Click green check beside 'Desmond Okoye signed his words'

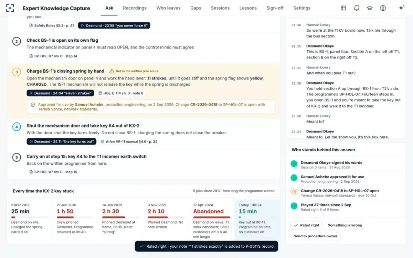click(294, 164)
